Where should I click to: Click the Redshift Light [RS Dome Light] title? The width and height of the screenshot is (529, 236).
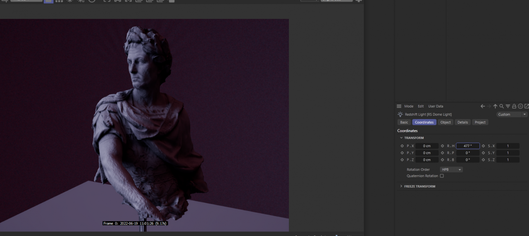click(x=428, y=114)
